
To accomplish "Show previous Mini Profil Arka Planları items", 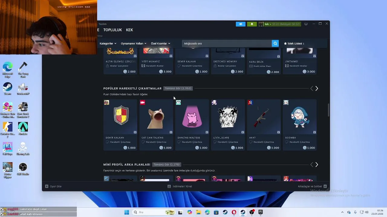I will [312, 165].
